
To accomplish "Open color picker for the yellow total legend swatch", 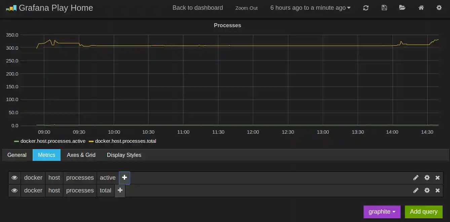I will tap(91, 141).
